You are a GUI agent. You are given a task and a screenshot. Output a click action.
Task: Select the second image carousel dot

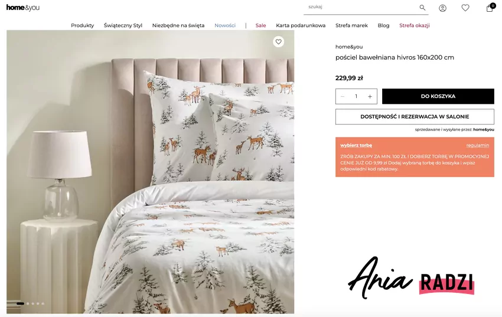28,303
